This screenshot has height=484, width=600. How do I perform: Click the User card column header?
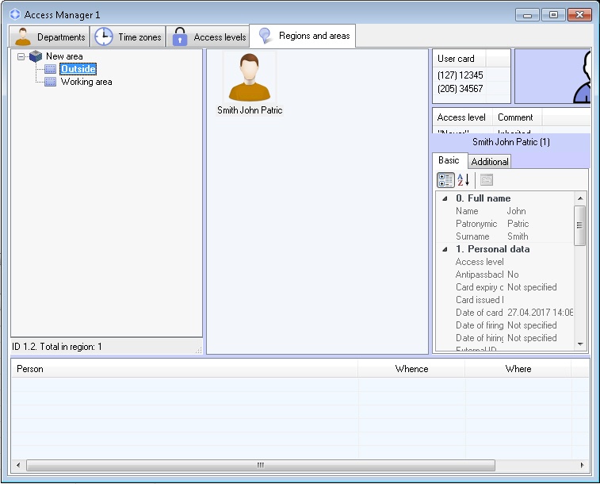coord(459,59)
